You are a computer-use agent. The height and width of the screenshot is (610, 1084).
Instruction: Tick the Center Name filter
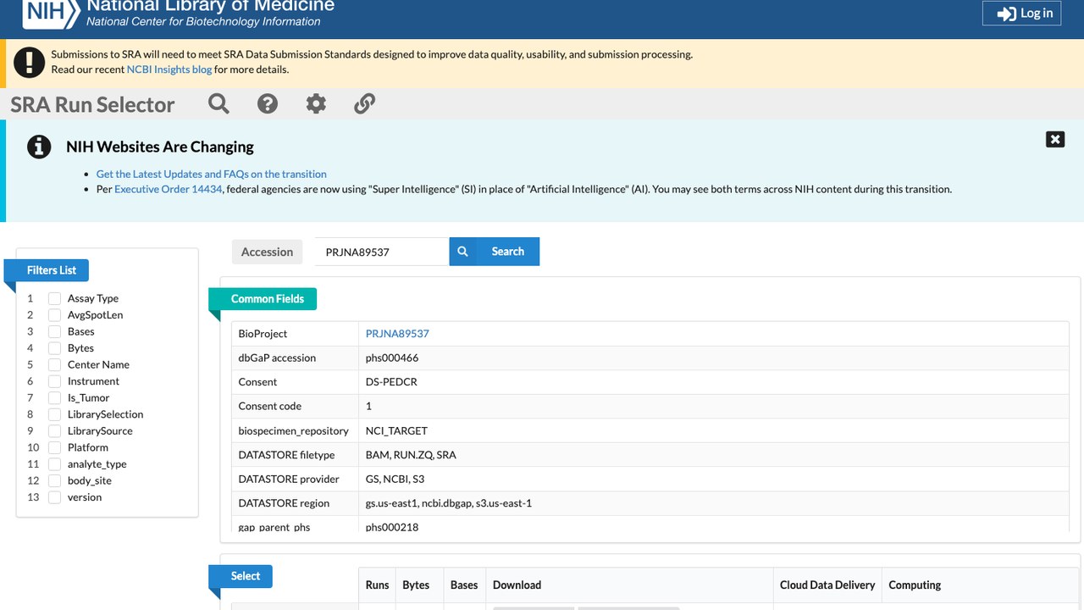(54, 364)
